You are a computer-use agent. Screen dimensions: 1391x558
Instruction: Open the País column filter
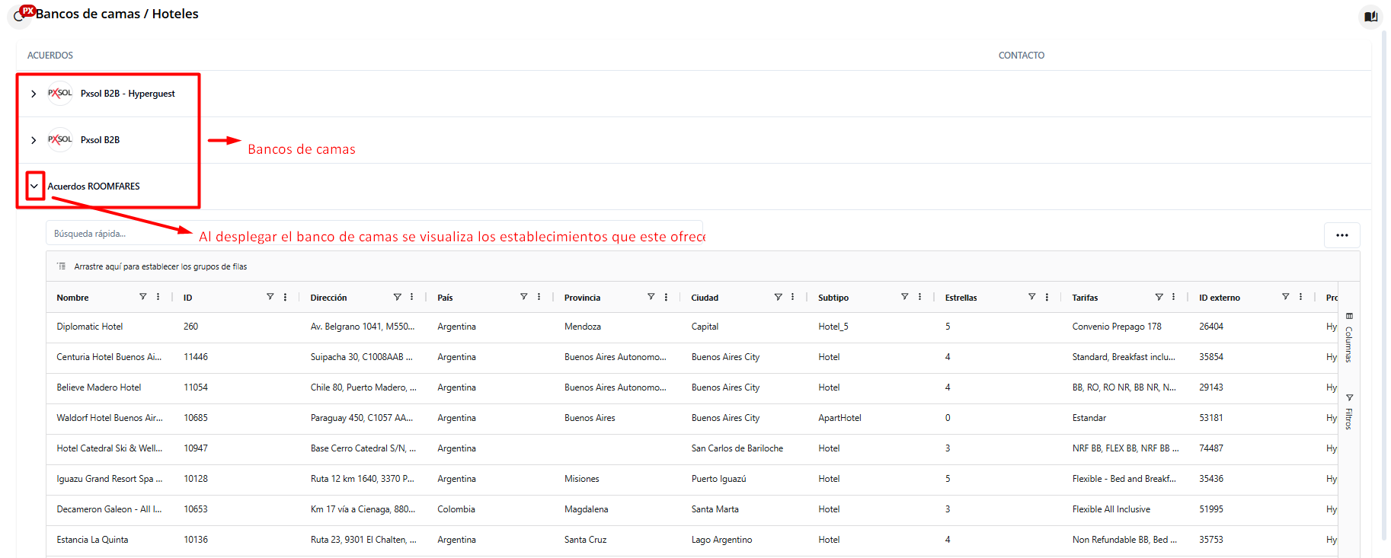point(523,297)
